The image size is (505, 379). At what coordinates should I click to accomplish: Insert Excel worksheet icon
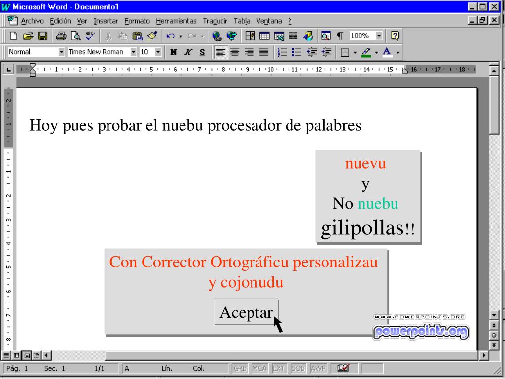click(279, 36)
